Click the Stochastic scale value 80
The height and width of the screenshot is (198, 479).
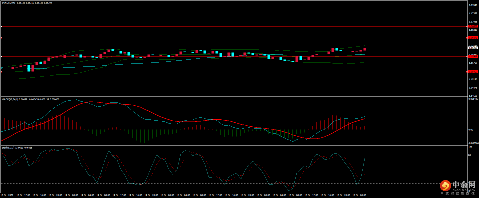(469, 155)
